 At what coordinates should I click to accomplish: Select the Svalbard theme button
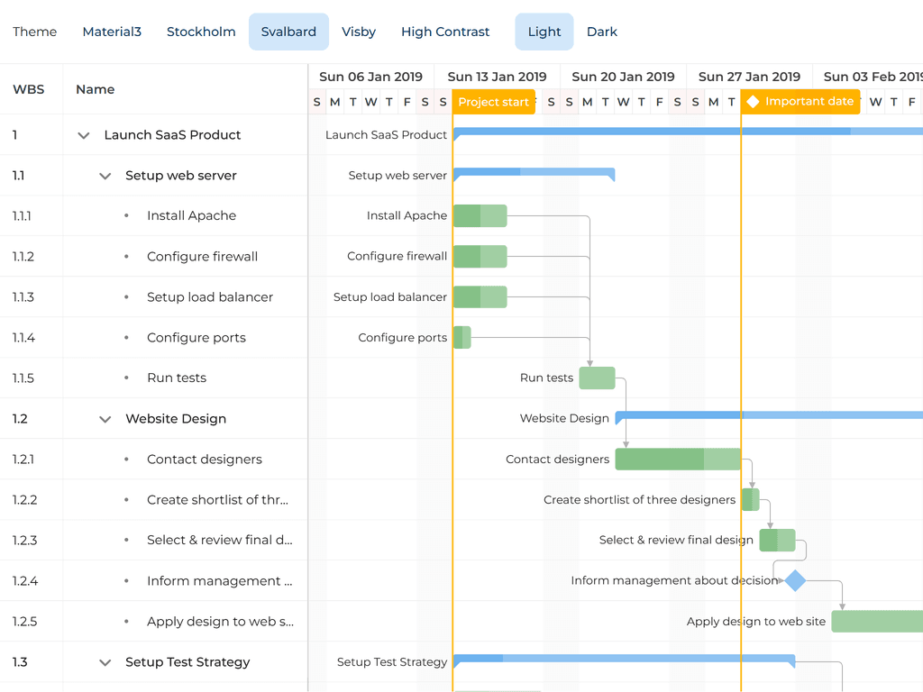click(288, 32)
